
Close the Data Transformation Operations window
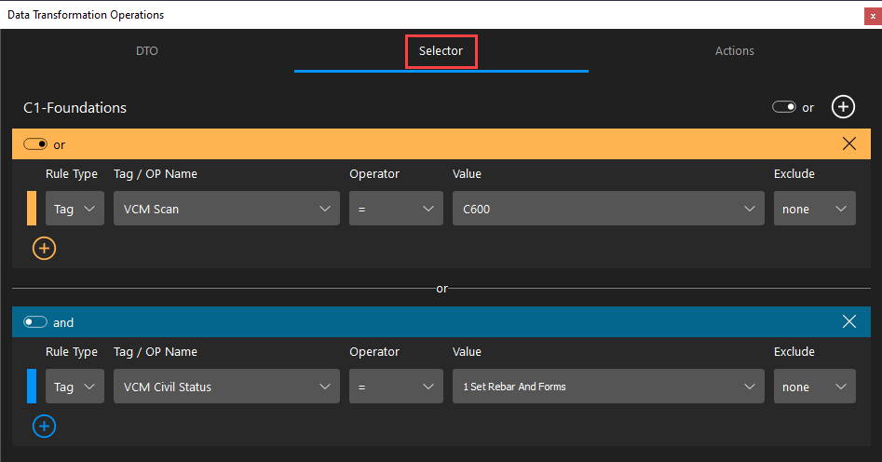coord(873,17)
